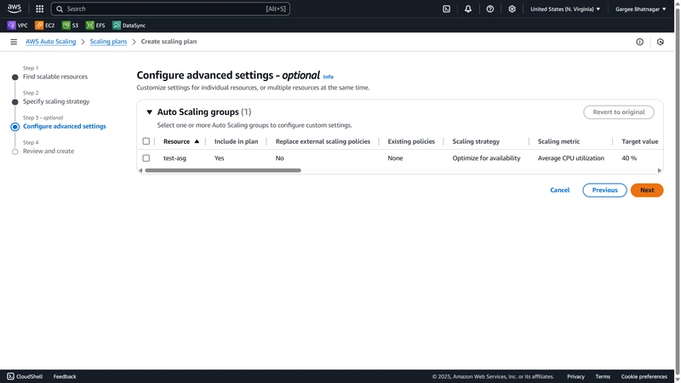
Task: Launch CloudShell from the top bar icon
Action: click(446, 9)
